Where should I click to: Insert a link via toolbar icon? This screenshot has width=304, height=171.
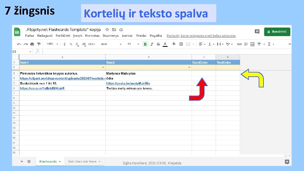pos(239,44)
